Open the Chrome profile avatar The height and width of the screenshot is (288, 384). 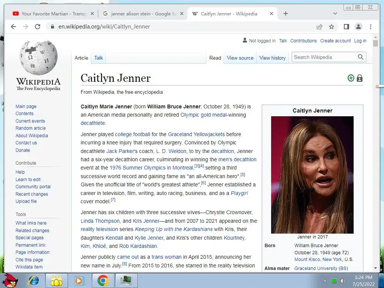point(358,27)
